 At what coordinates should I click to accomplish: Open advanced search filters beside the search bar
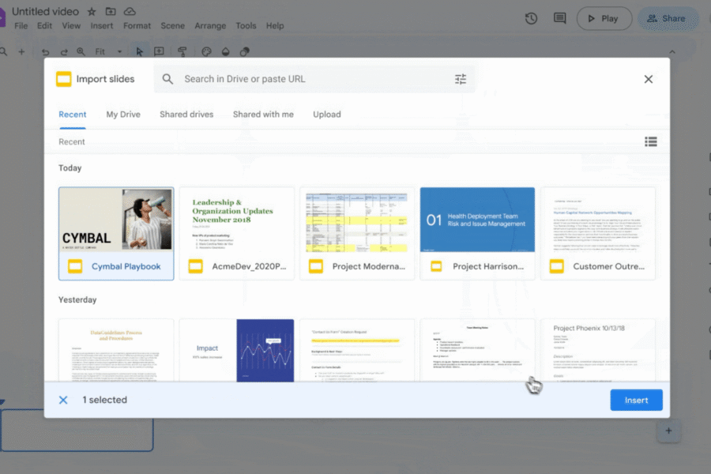click(461, 79)
